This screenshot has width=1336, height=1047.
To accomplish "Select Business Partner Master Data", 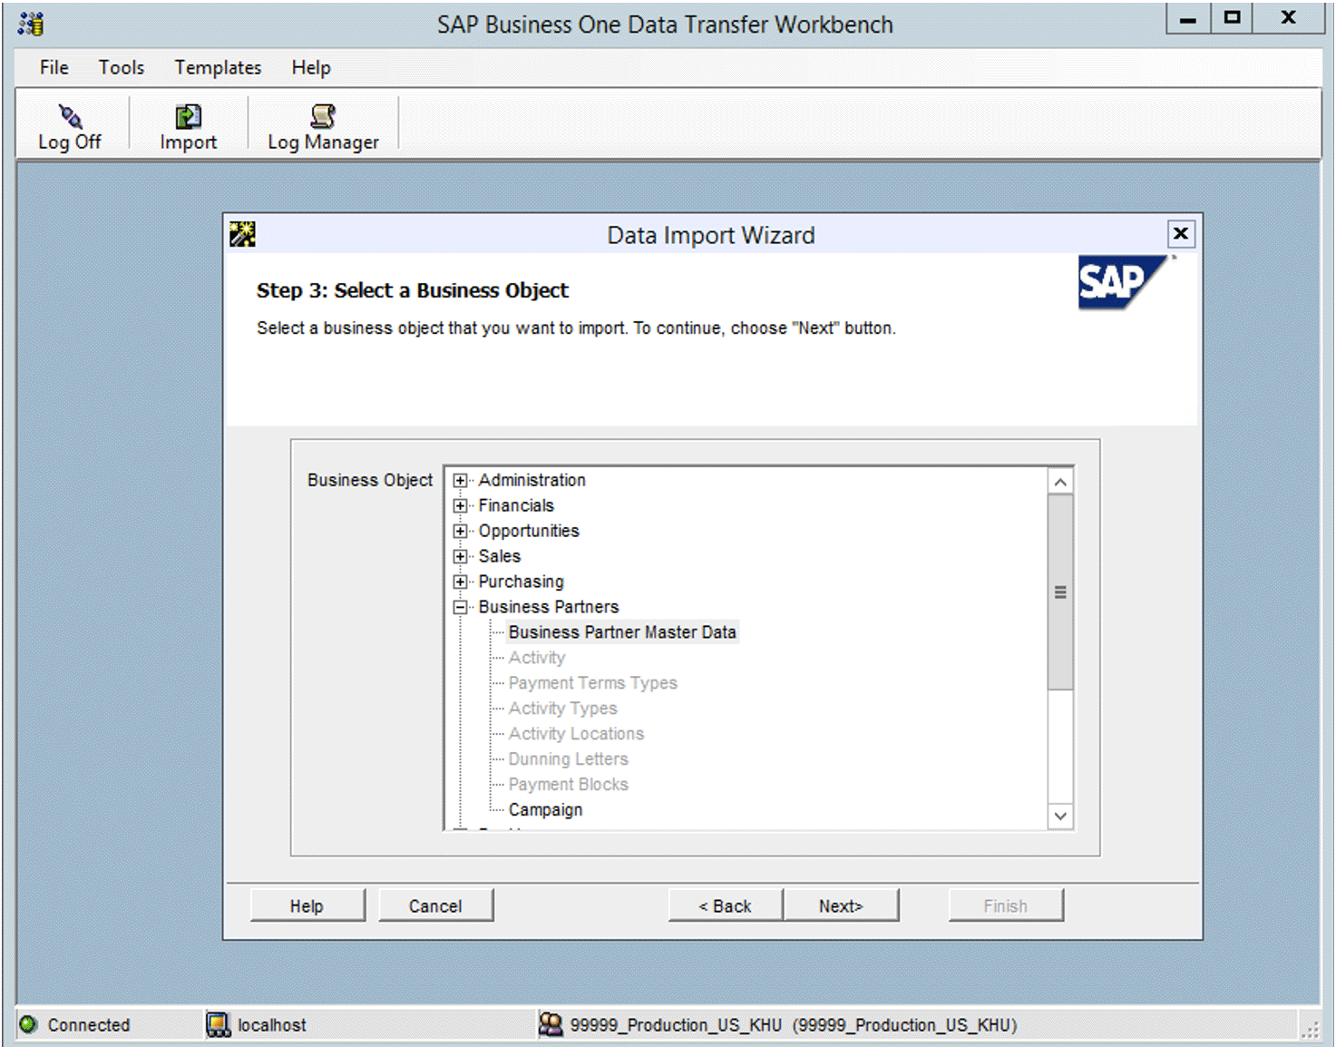I will click(622, 632).
